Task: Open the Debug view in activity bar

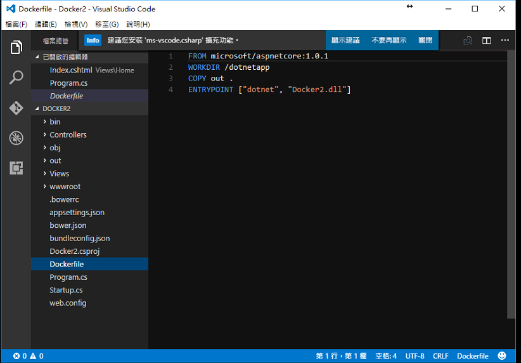Action: tap(16, 138)
